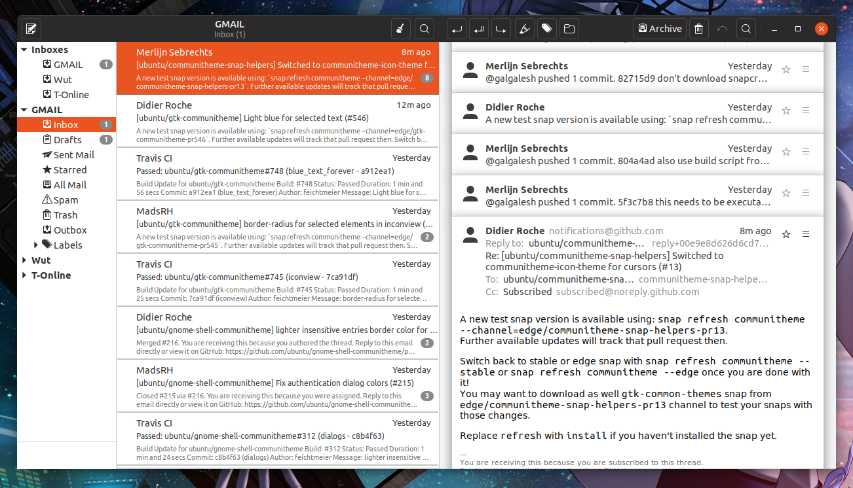853x488 pixels.
Task: Click the unread count badge on Drafts
Action: (106, 140)
